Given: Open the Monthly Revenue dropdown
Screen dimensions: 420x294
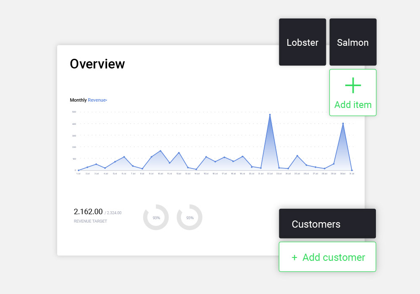Looking at the screenshot, I should tap(97, 100).
